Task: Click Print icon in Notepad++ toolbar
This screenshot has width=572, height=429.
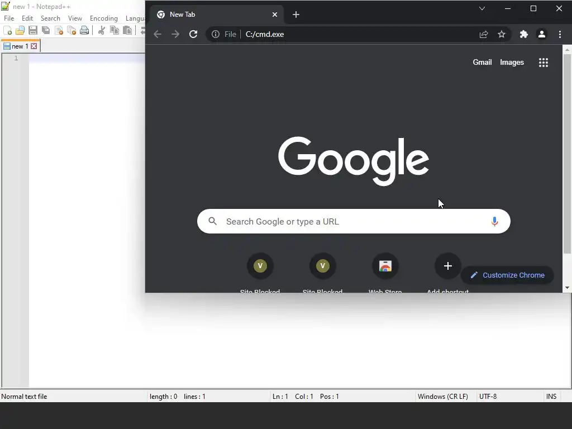Action: pos(84,31)
